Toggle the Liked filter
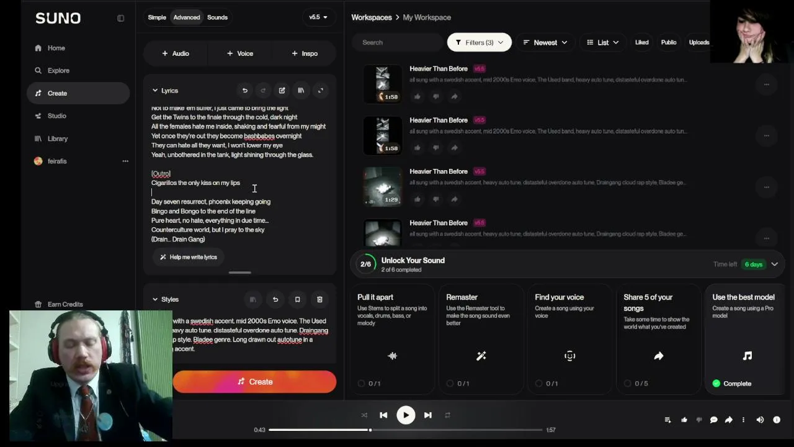Screen dimensions: 794x447 tap(642, 42)
